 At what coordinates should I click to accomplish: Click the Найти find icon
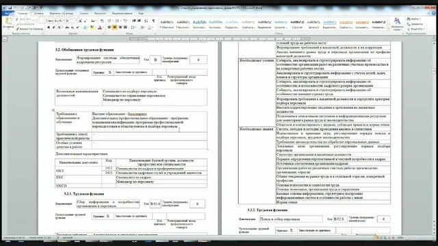point(414,19)
